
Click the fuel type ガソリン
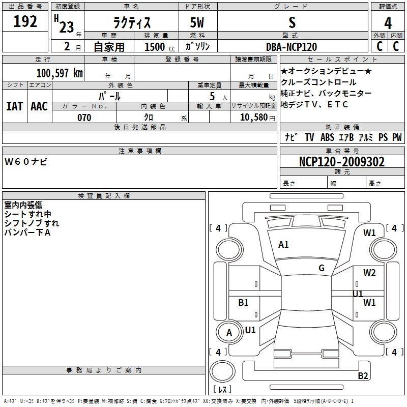click(x=197, y=46)
